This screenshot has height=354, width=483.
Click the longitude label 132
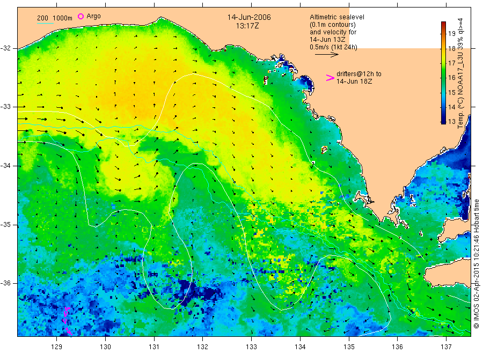(203, 347)
